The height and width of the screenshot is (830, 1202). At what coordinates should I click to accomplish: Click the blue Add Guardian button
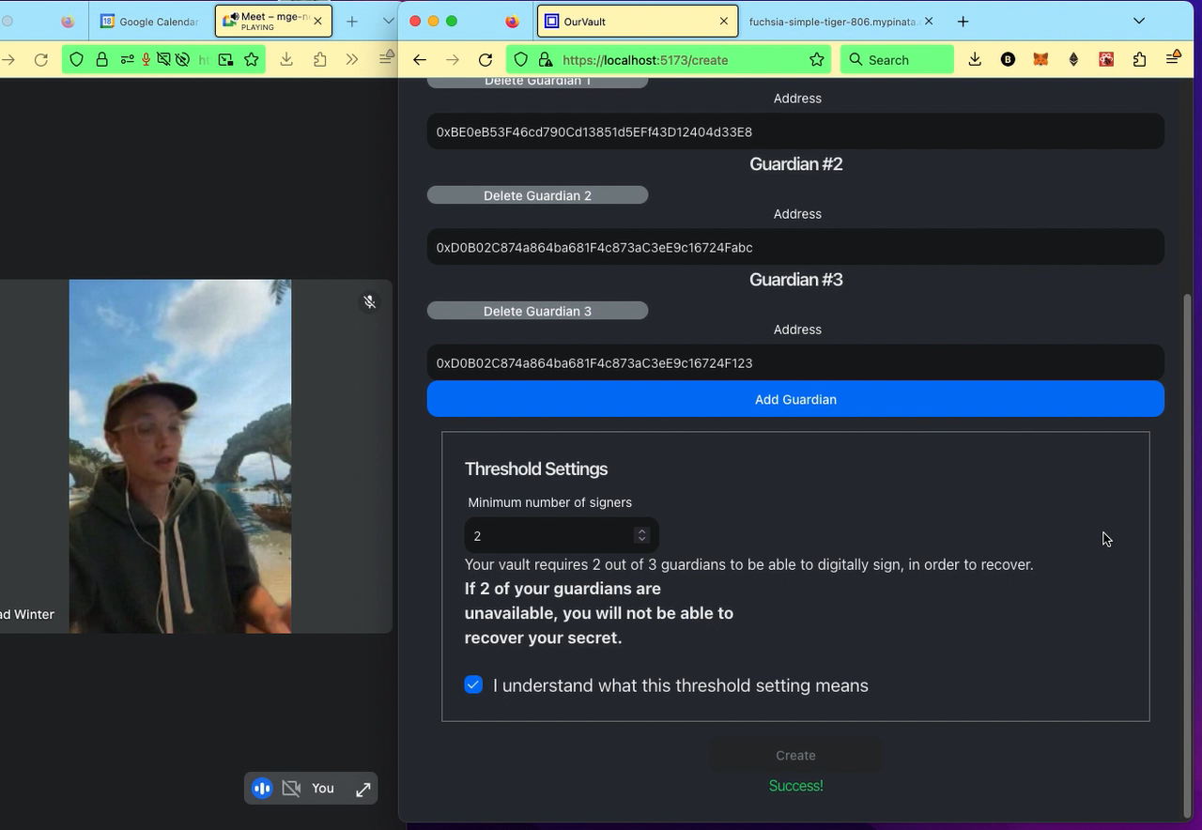pos(795,399)
